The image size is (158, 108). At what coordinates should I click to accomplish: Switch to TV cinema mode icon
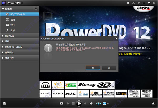[x=134, y=3]
